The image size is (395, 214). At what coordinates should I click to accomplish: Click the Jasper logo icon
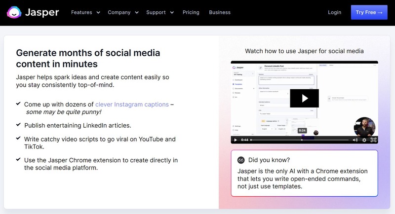click(14, 12)
